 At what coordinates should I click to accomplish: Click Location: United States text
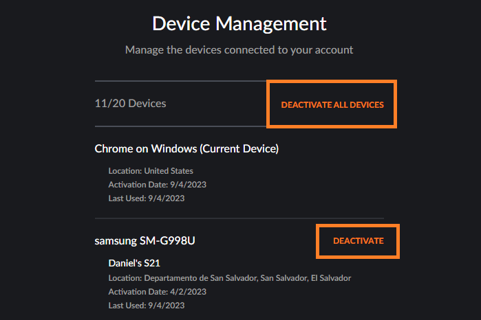pos(151,171)
